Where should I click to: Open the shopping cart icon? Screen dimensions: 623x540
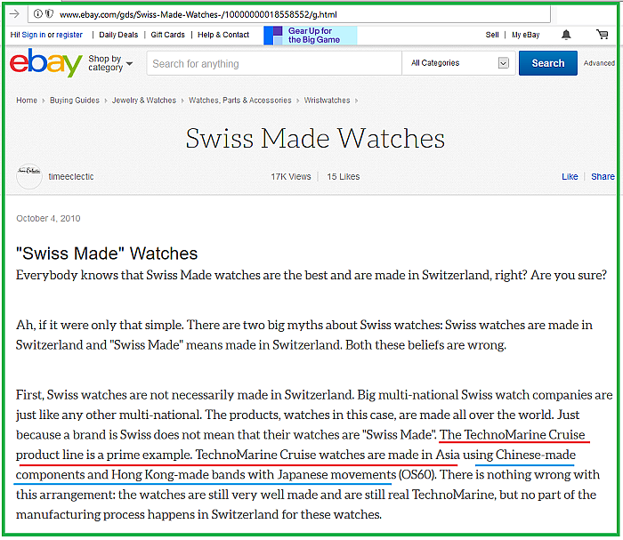coord(603,35)
